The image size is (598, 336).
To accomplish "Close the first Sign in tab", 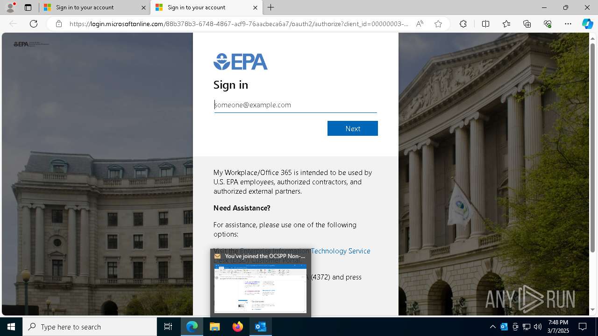I will pyautogui.click(x=143, y=7).
